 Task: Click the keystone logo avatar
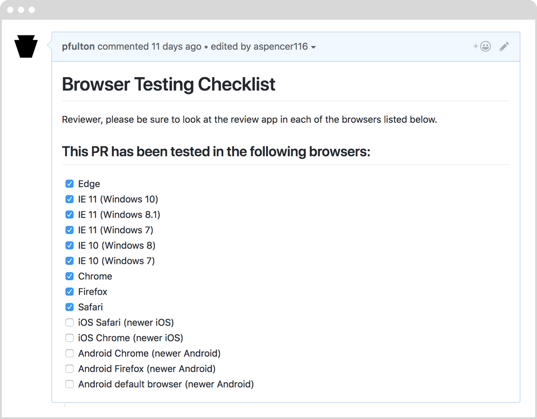(26, 47)
